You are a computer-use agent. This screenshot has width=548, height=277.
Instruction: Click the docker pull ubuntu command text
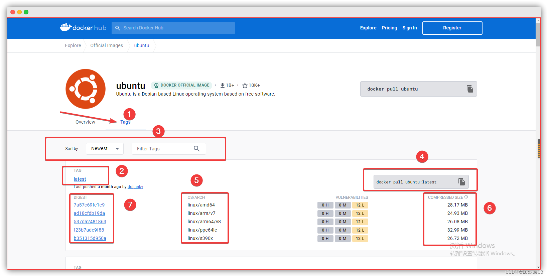coord(393,89)
